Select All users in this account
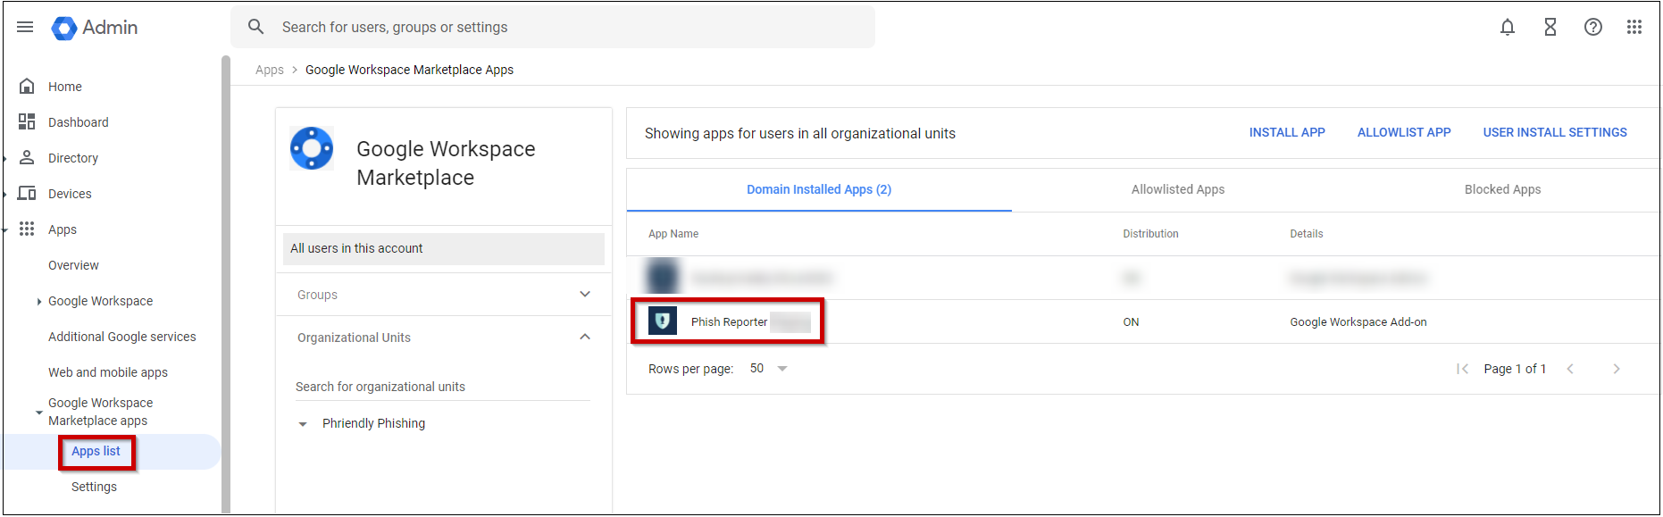 [x=444, y=249]
